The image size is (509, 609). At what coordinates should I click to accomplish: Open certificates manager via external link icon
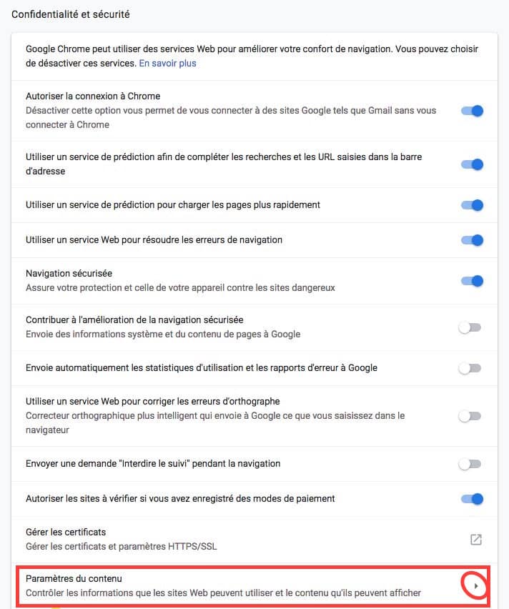click(x=475, y=541)
